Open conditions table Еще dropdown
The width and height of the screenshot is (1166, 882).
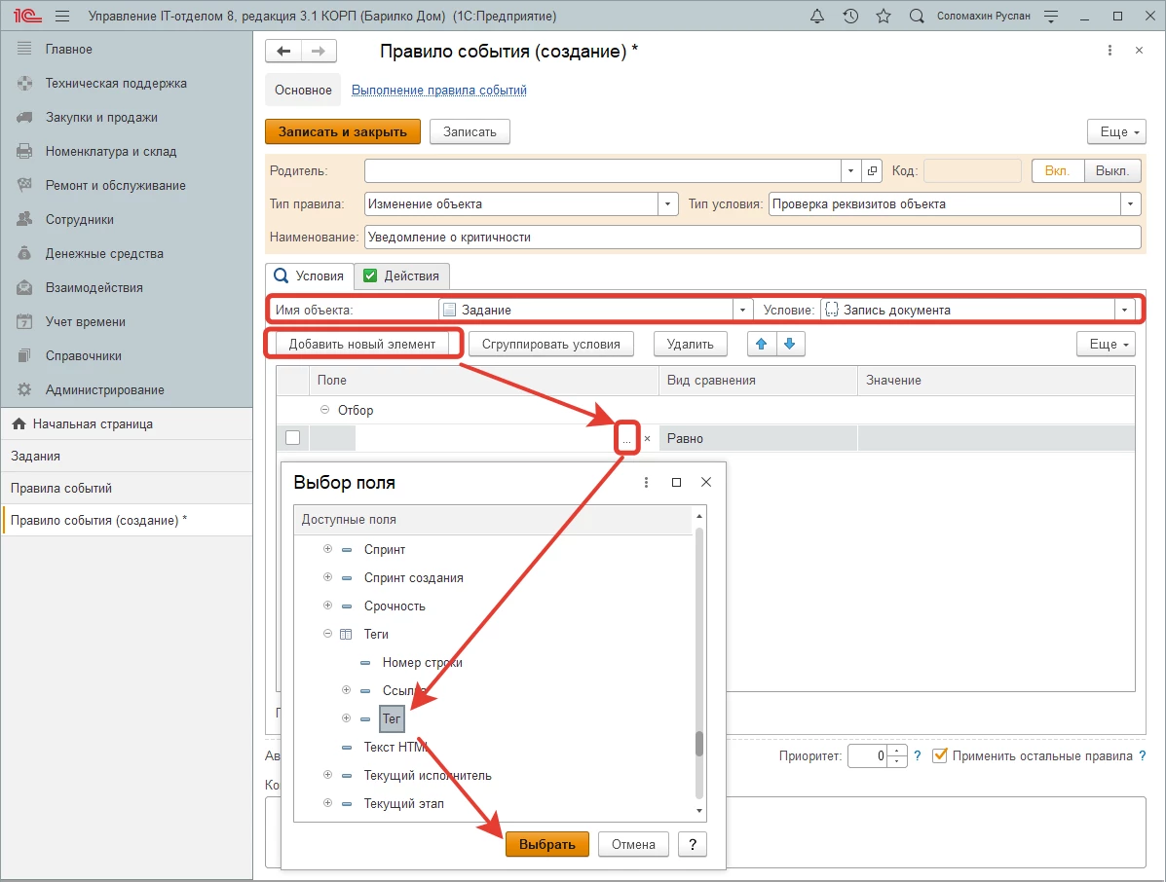click(x=1106, y=344)
